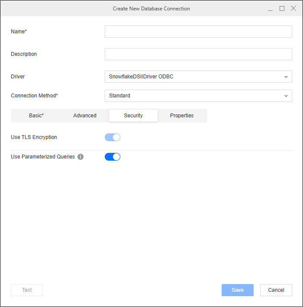Select the Security tab
The image size is (303, 307).
coord(133,116)
